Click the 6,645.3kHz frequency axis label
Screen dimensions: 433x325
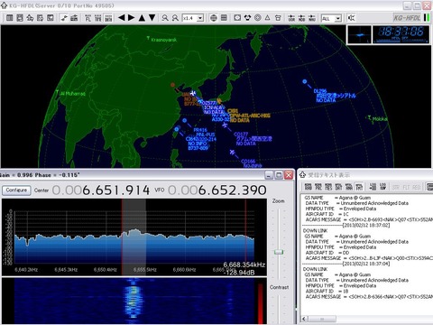[x=66, y=270]
